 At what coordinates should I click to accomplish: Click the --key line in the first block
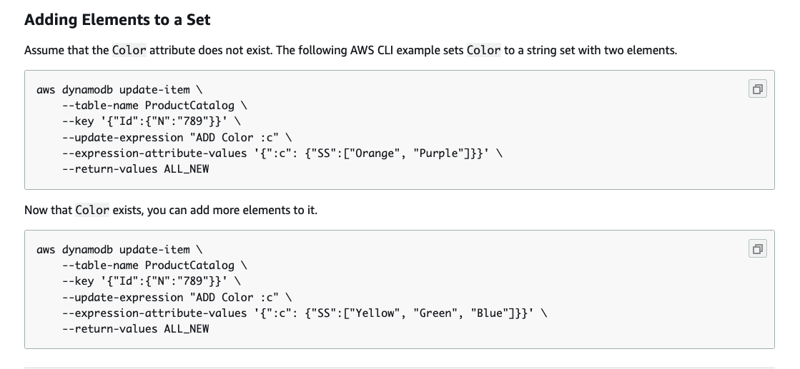(x=152, y=121)
